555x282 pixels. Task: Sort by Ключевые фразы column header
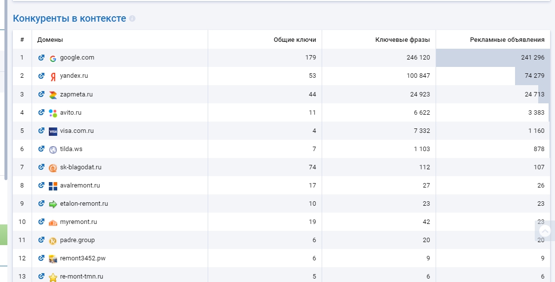(x=402, y=39)
